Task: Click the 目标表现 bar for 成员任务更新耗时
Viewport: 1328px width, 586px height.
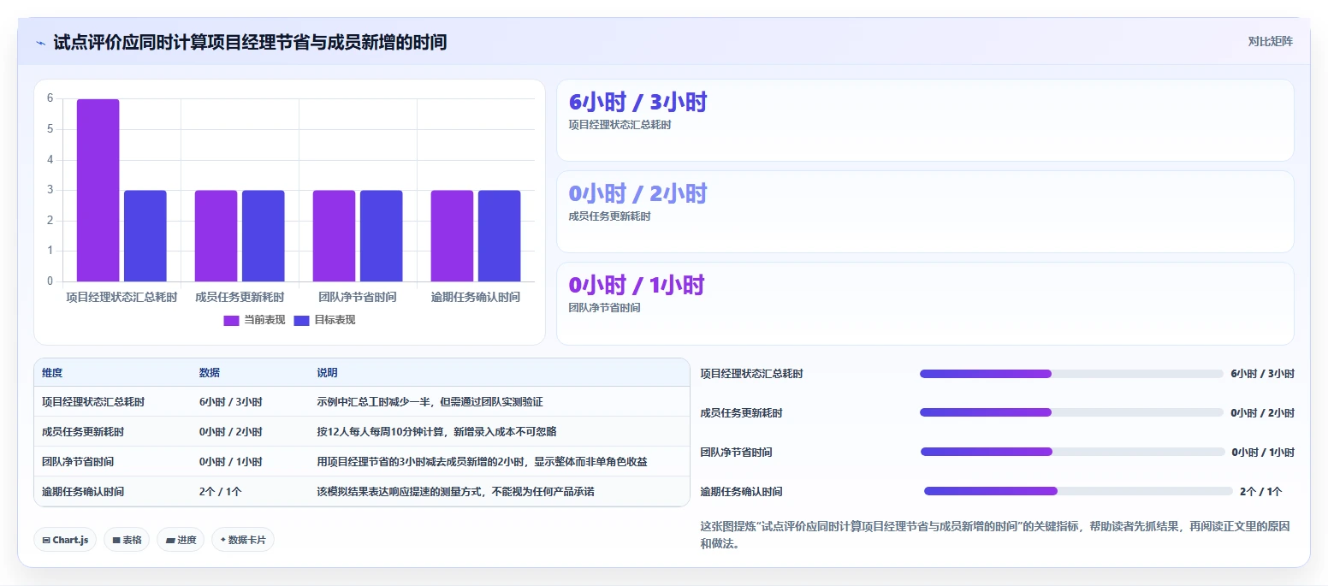Action: [264, 236]
